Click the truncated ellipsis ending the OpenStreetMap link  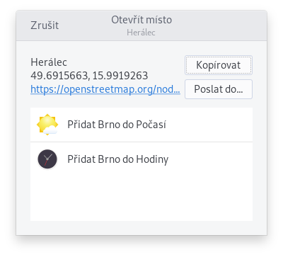(175, 89)
